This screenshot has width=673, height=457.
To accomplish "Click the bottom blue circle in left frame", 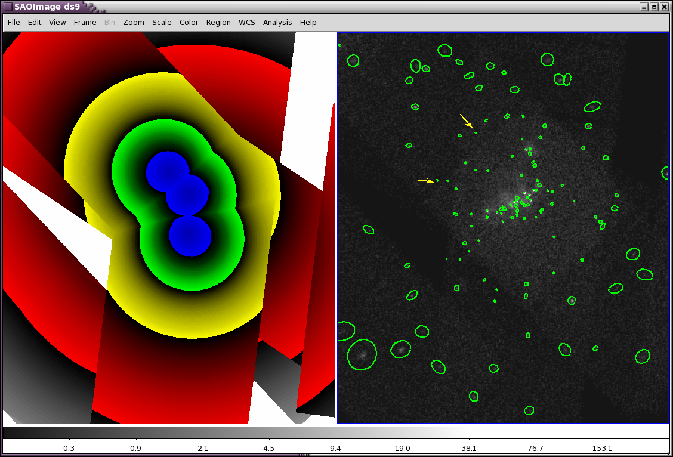I will (190, 236).
